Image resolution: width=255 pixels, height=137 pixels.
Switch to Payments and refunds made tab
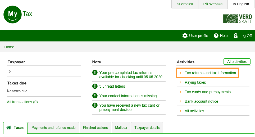pyautogui.click(x=53, y=127)
